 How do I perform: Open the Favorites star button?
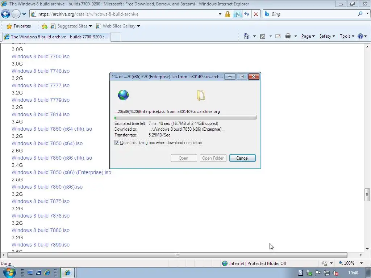click(19, 26)
